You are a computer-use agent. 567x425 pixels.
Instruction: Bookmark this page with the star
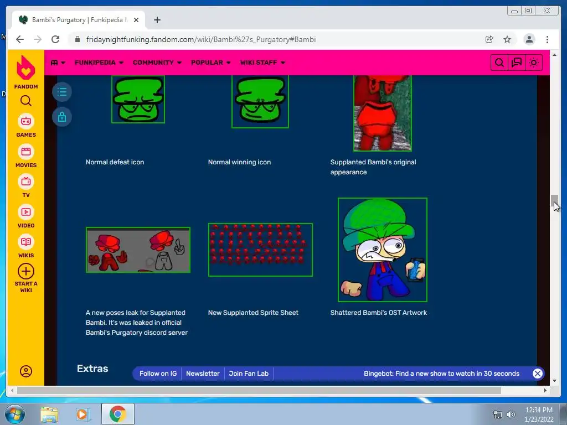coord(507,39)
